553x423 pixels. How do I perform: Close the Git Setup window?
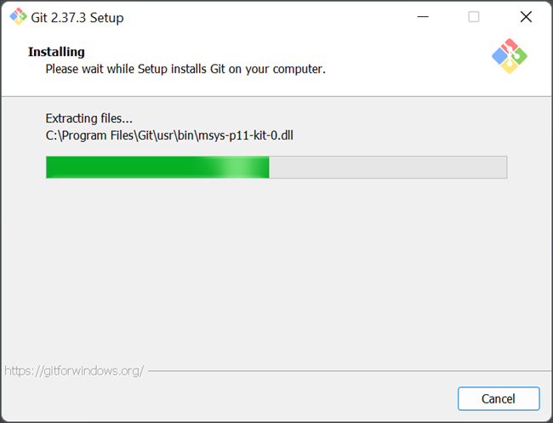(x=525, y=17)
